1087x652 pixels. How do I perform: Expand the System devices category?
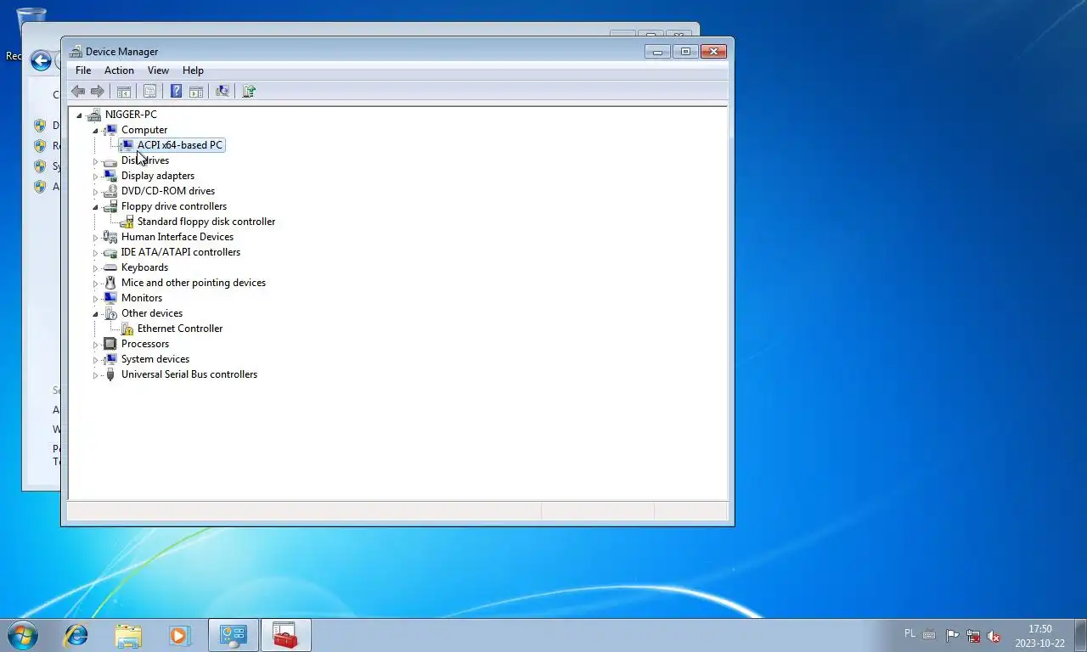coord(95,360)
